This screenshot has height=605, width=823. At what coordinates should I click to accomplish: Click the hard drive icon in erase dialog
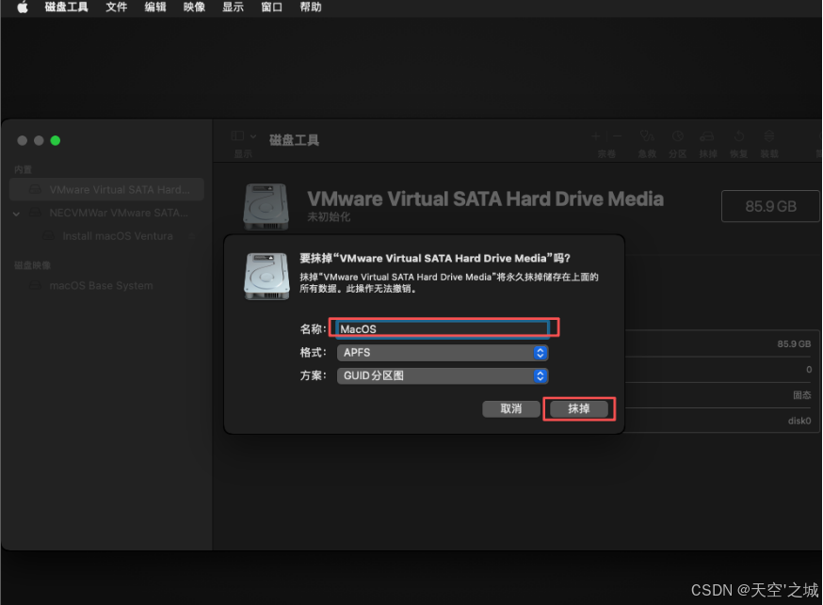coord(266,277)
